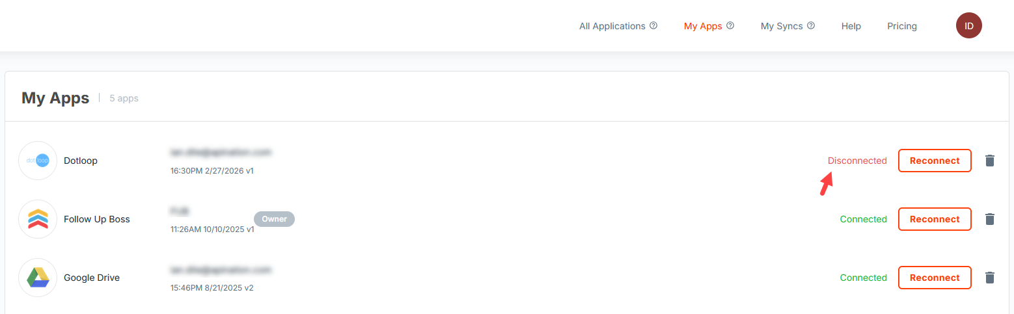Image resolution: width=1014 pixels, height=314 pixels.
Task: Click the Follow Up Boss logo icon
Action: pos(38,219)
